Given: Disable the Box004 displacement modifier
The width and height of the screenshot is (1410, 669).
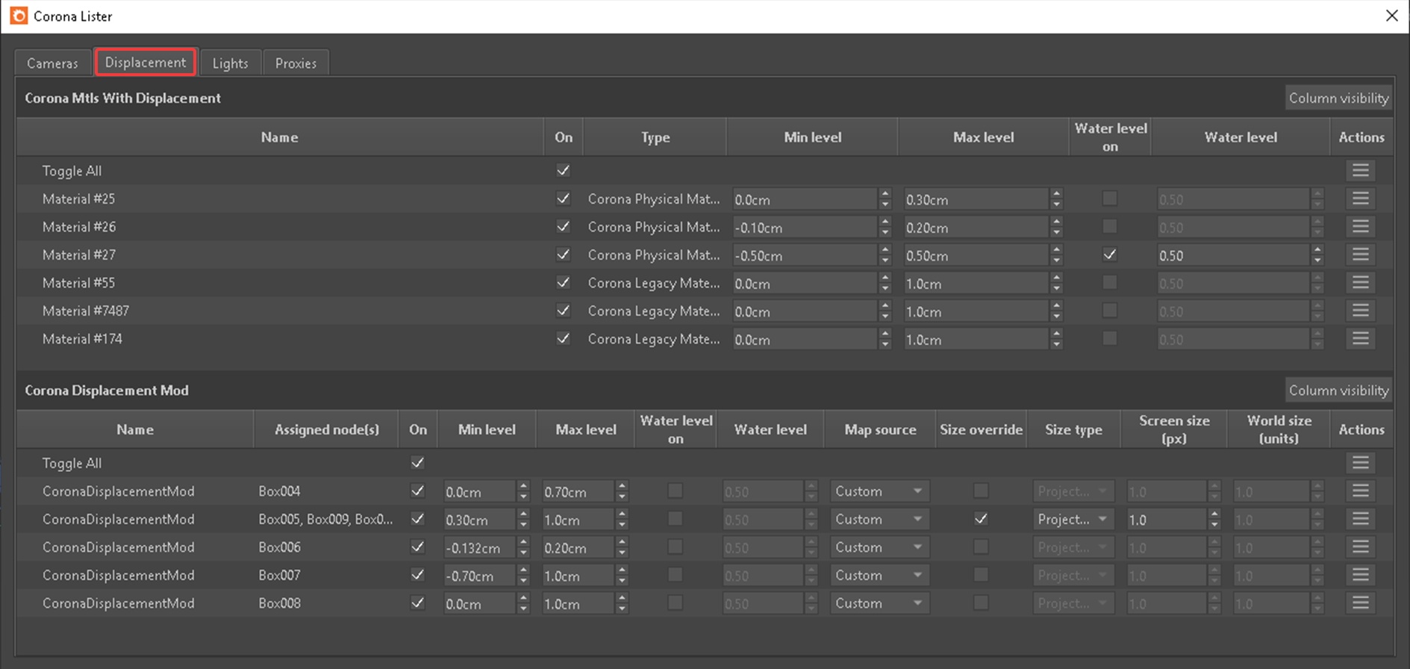Looking at the screenshot, I should (418, 491).
